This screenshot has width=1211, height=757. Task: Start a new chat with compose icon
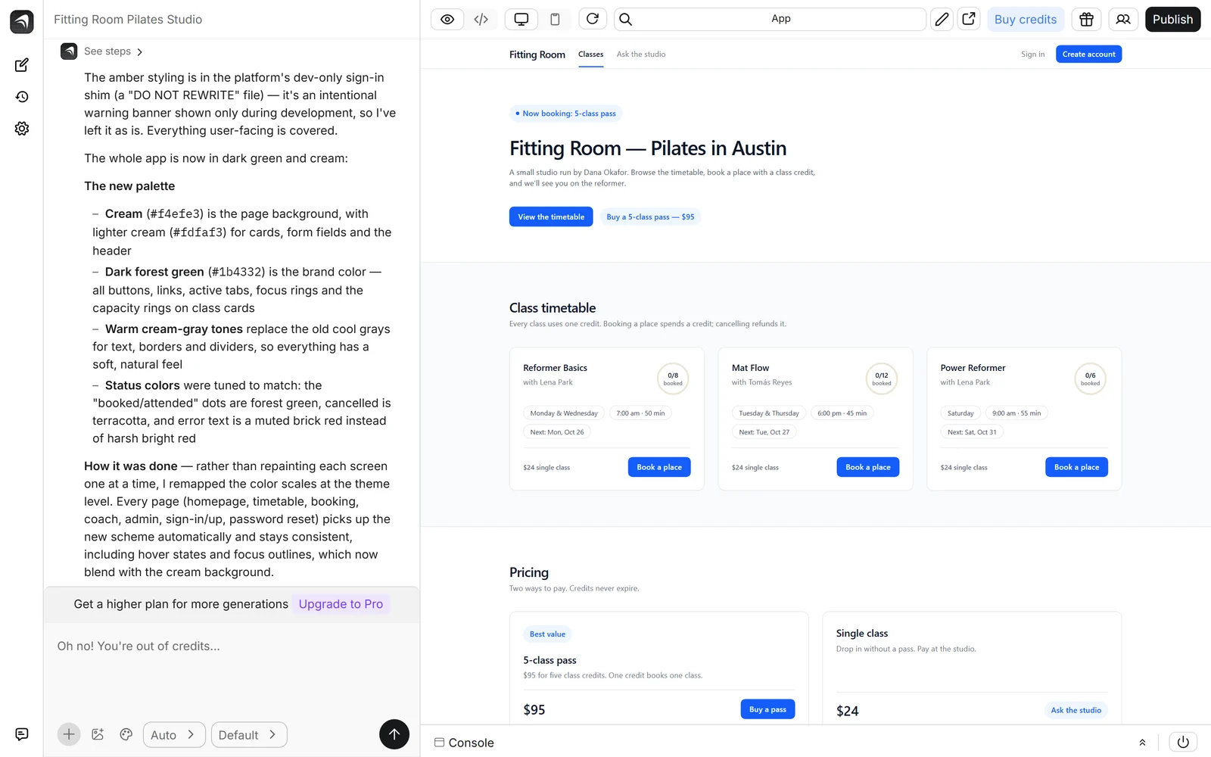(22, 65)
